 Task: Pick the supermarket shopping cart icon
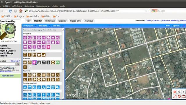coord(30,38)
